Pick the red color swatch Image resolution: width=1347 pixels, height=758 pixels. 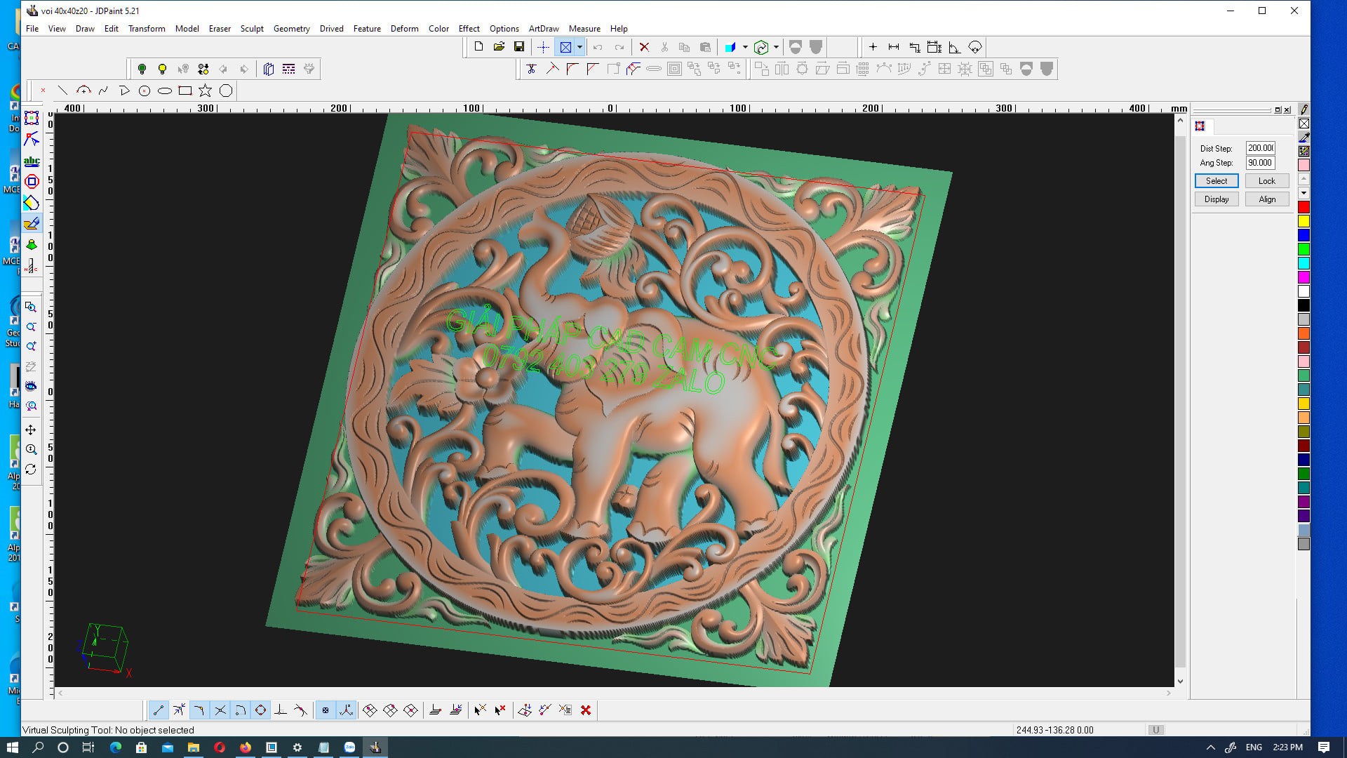[1304, 207]
